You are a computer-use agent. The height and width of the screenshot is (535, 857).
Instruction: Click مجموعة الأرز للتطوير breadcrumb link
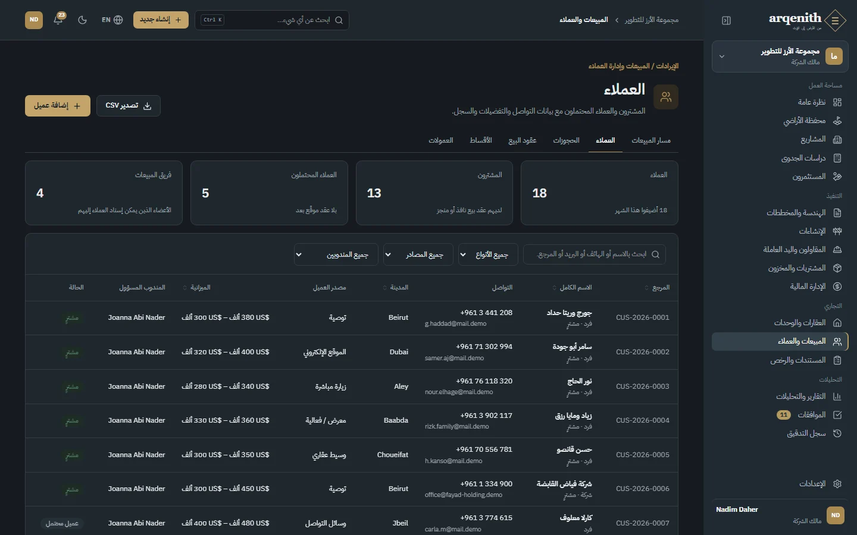coord(652,20)
